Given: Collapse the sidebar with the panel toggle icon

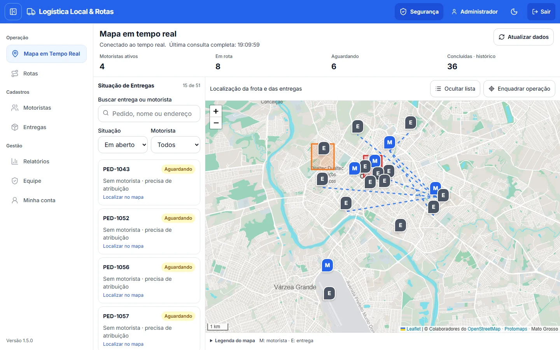Looking at the screenshot, I should click(13, 12).
